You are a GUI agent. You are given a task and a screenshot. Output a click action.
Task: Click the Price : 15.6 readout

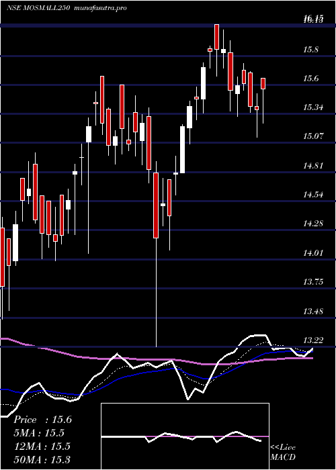coord(42,420)
